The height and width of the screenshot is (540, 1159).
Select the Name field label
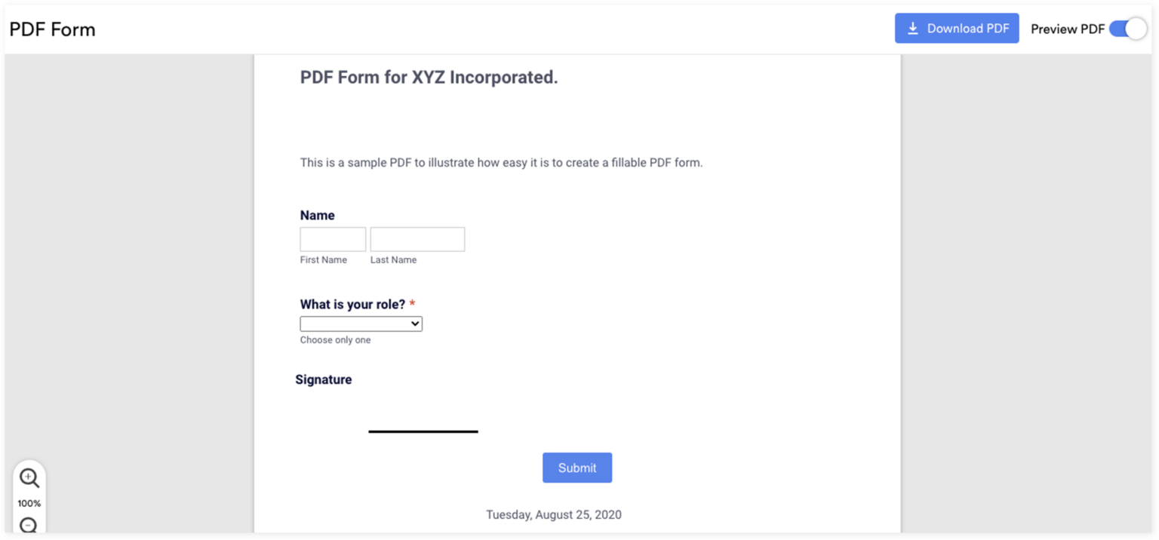pyautogui.click(x=317, y=215)
